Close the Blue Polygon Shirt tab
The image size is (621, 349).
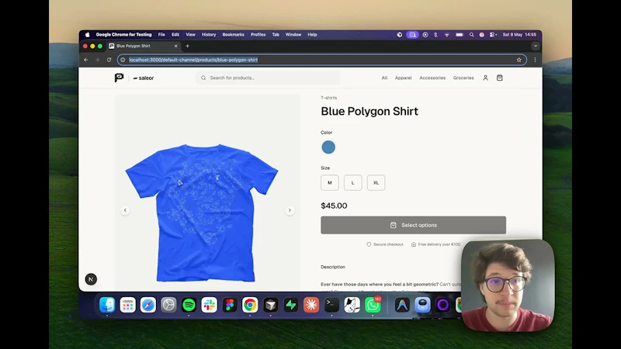[x=176, y=46]
